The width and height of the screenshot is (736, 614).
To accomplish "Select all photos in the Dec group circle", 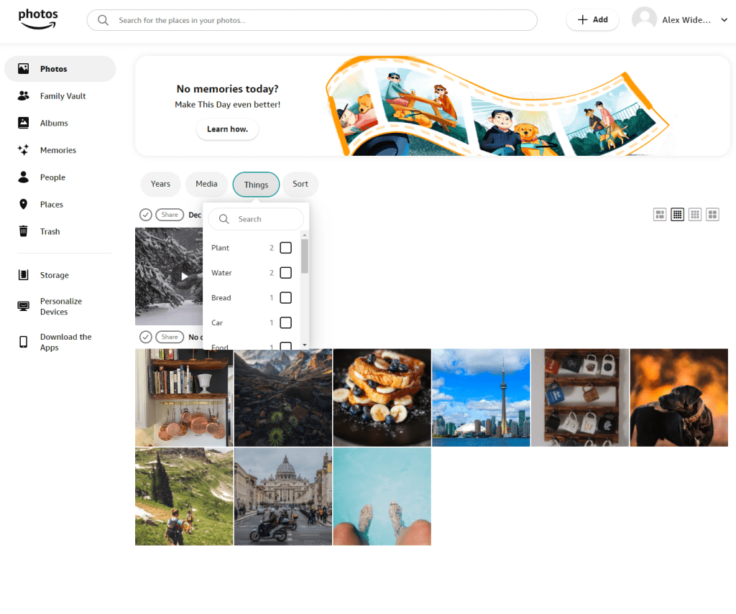I will tap(145, 214).
